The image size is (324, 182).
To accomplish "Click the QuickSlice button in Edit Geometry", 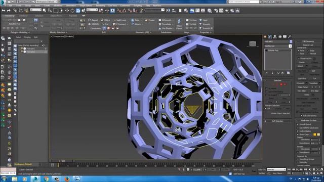I will pyautogui.click(x=302, y=79).
